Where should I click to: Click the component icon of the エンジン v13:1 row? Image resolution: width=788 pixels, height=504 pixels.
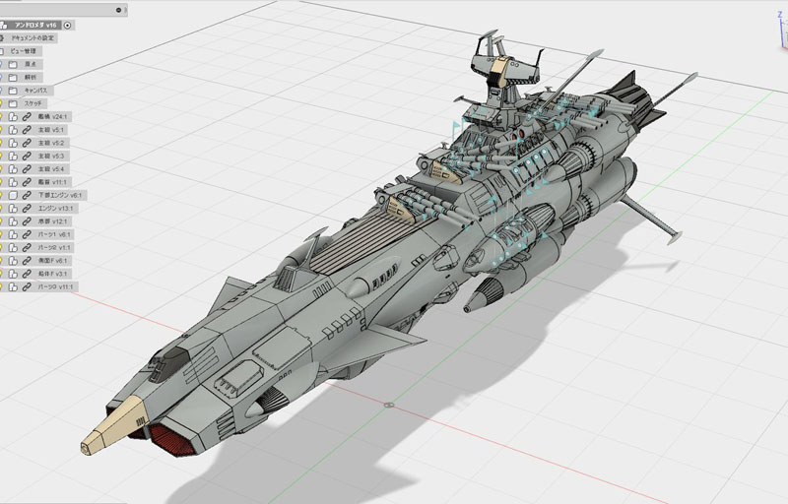coord(14,209)
